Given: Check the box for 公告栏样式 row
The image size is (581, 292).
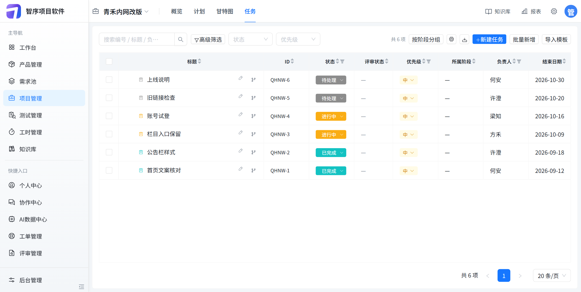Looking at the screenshot, I should click(x=109, y=152).
